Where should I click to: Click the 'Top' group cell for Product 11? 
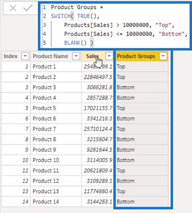[142, 171]
